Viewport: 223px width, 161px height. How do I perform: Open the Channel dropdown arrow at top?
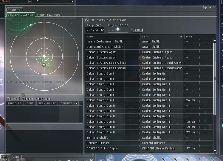30,1
